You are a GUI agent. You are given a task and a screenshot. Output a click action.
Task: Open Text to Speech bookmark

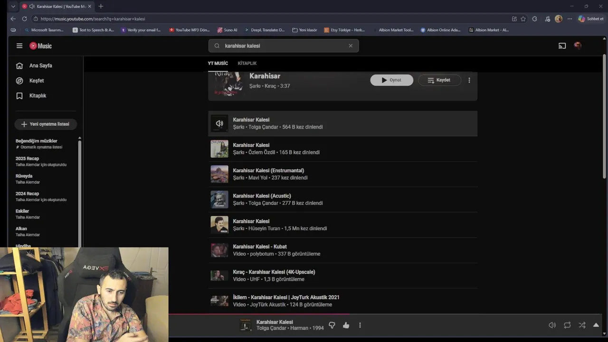[x=93, y=30]
